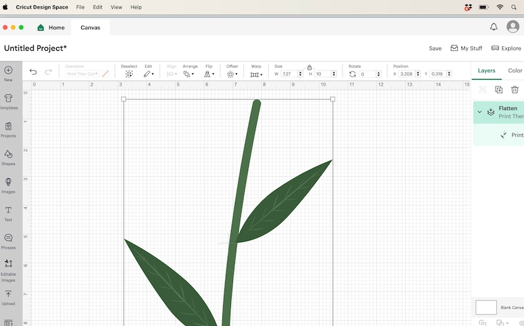This screenshot has height=326, width=524.
Task: Open the Images library
Action: pos(9,182)
